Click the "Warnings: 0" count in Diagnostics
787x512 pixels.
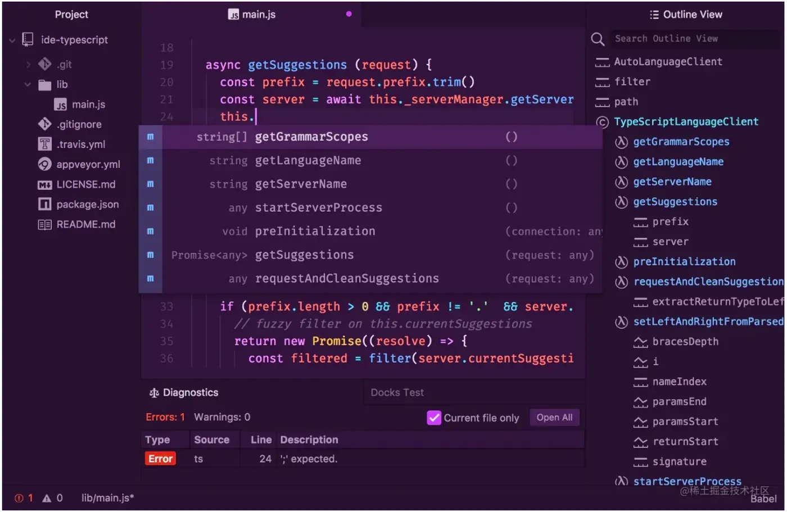[222, 418]
